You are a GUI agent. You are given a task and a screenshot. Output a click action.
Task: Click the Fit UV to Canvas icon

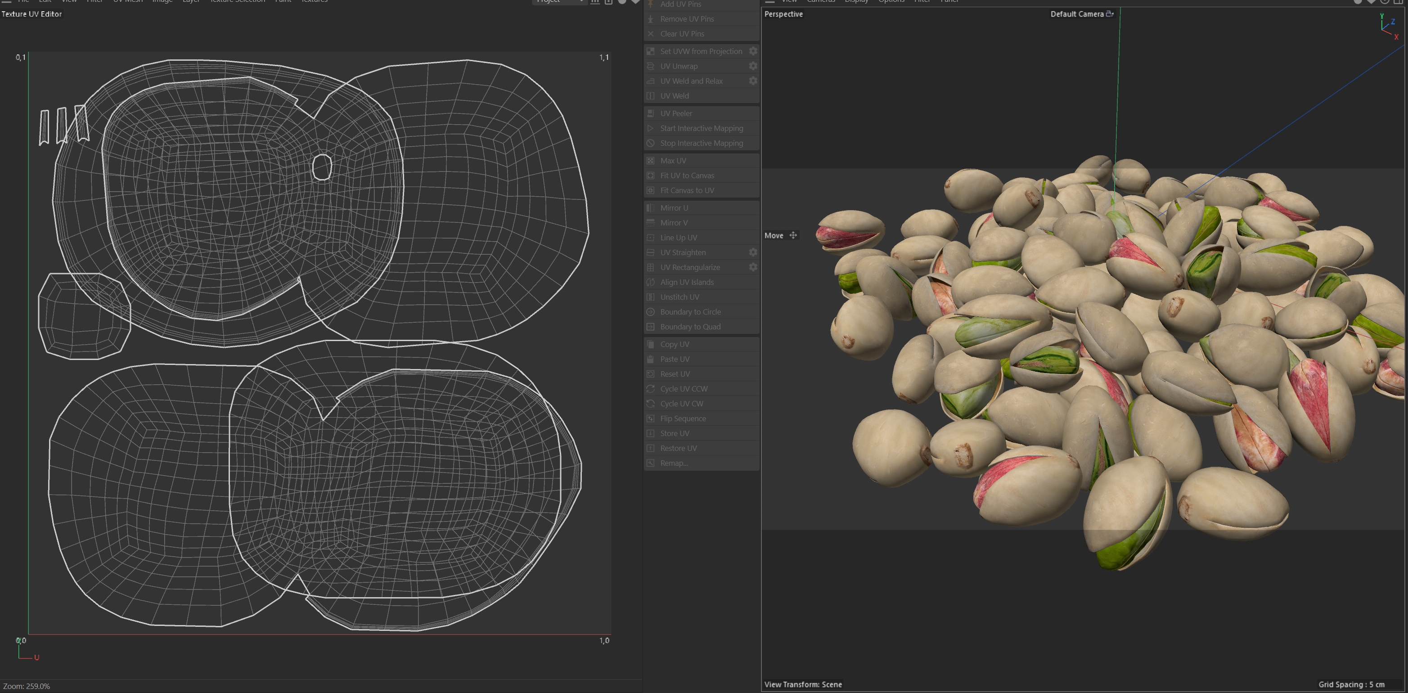[650, 175]
